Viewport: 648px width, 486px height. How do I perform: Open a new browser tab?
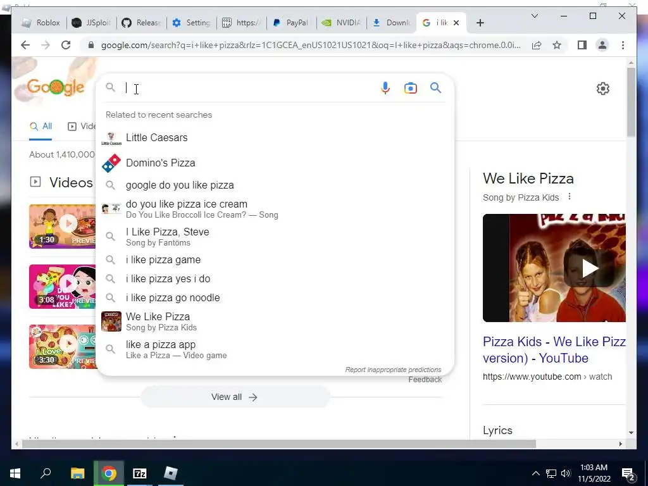[x=480, y=23]
